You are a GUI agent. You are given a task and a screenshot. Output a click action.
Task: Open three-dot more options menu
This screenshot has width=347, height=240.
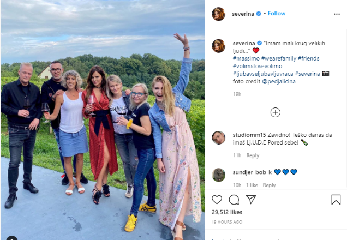pyautogui.click(x=337, y=14)
